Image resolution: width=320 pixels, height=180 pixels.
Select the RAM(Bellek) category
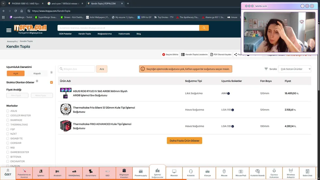[x=74, y=173]
